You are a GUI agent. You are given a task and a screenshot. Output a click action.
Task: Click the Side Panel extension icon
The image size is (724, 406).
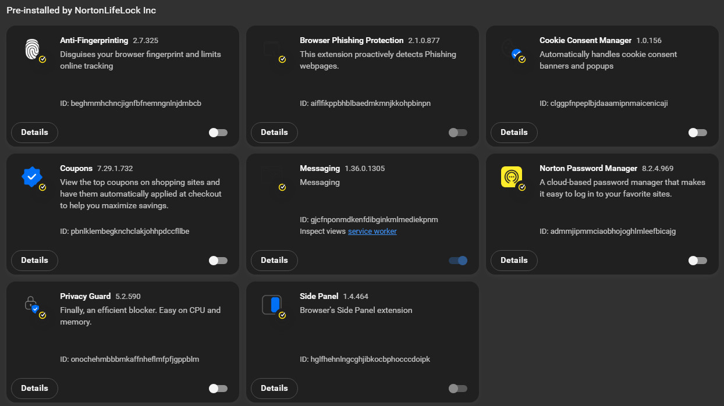[272, 305]
